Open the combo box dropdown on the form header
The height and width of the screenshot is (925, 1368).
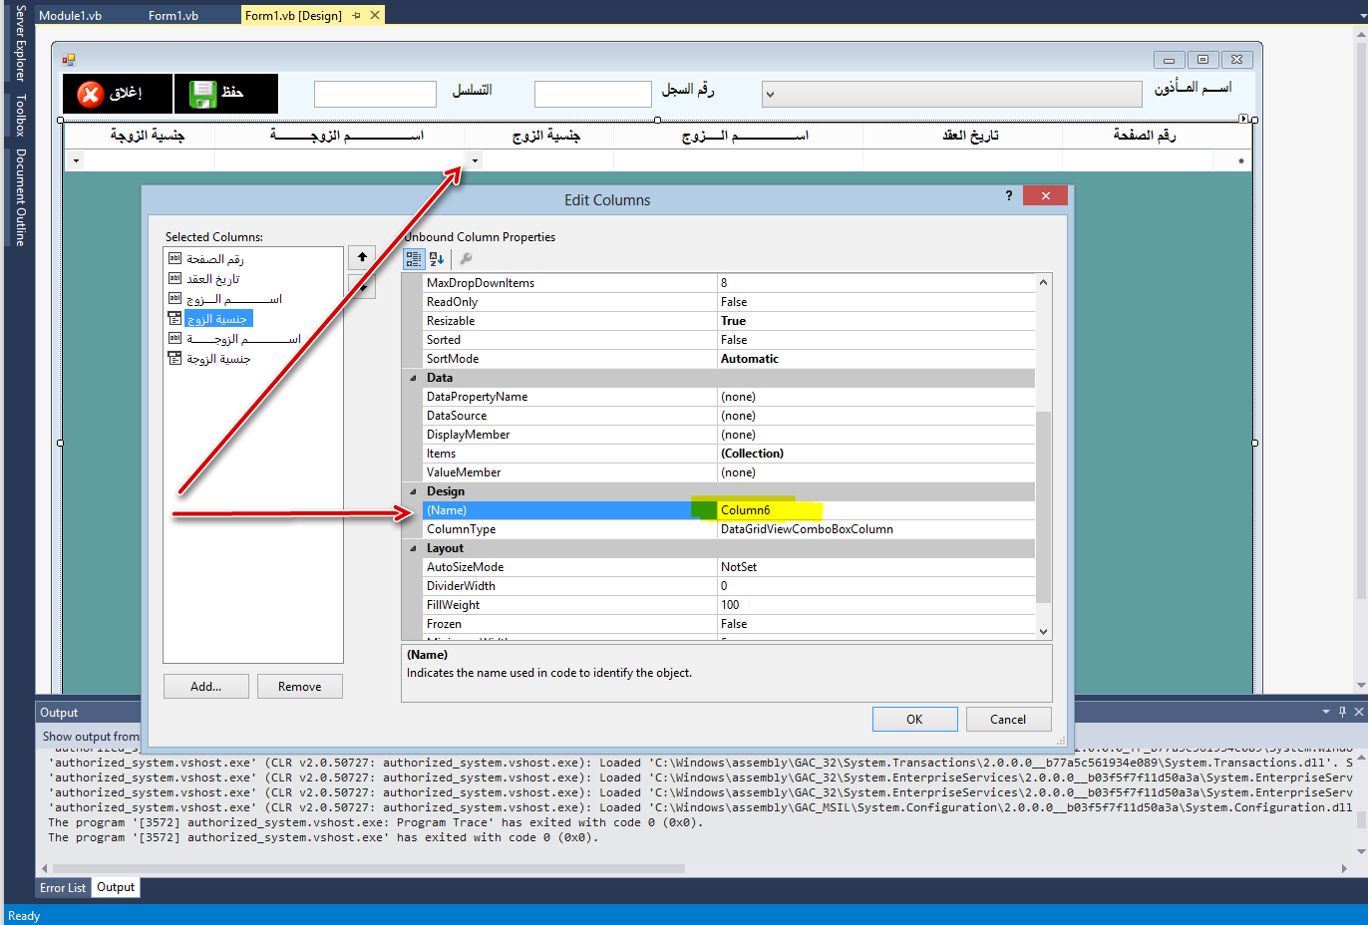(770, 95)
